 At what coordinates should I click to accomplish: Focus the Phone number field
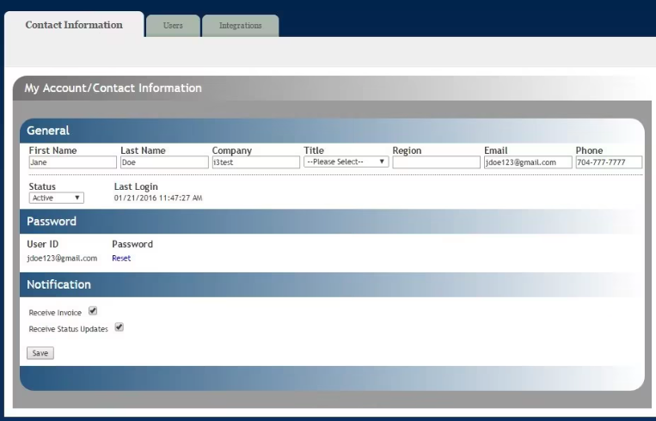[x=609, y=162]
